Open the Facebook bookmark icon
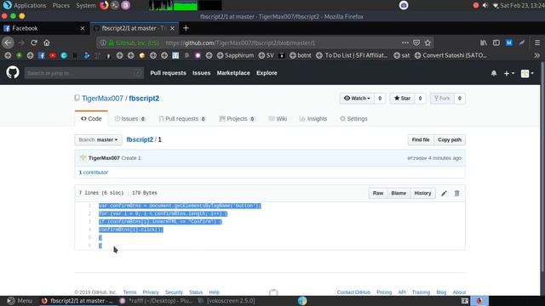545x306 pixels. [x=42, y=55]
